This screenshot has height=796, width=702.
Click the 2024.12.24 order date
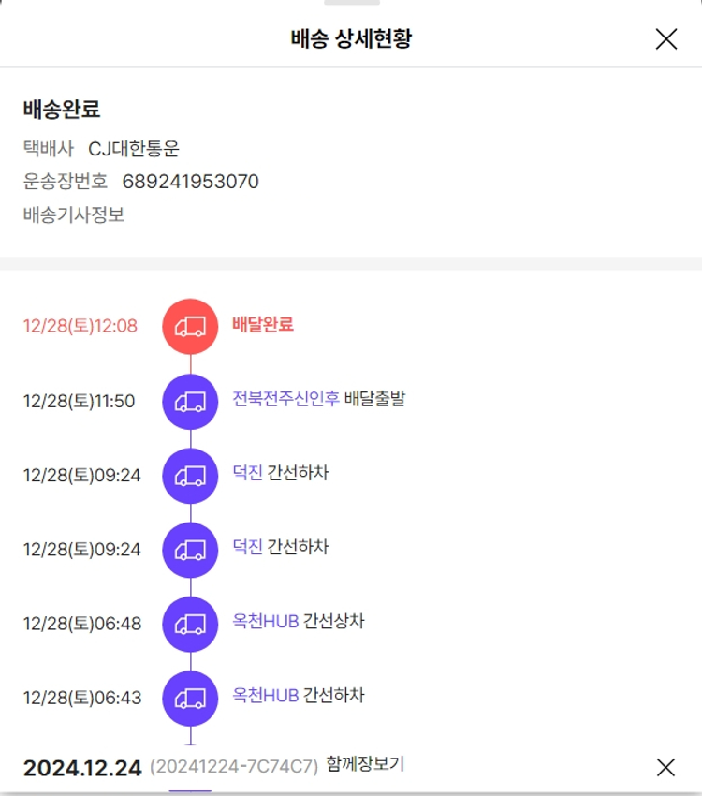(82, 768)
